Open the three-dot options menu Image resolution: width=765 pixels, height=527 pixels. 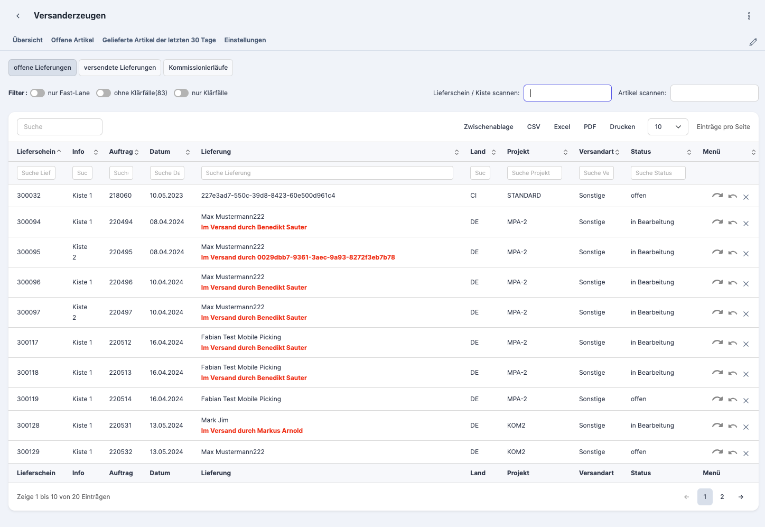tap(749, 16)
